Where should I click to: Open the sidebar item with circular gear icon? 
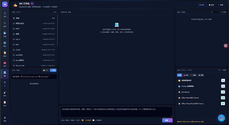(5, 24)
